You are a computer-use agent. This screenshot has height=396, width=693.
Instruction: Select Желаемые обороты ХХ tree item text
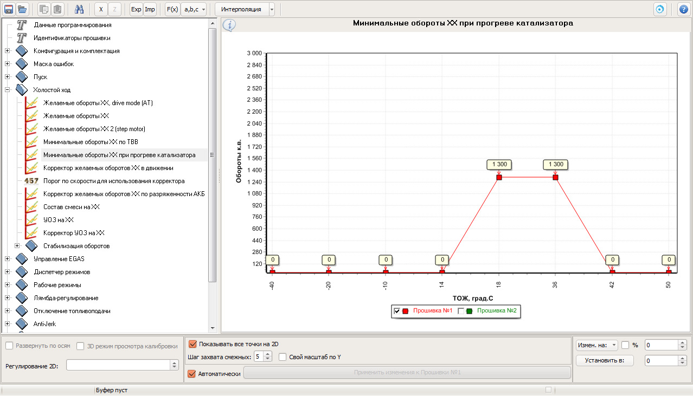point(76,116)
